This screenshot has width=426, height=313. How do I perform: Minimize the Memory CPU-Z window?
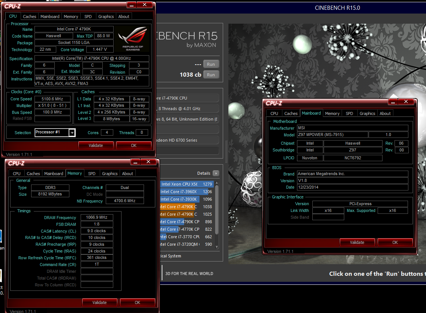tap(135, 162)
